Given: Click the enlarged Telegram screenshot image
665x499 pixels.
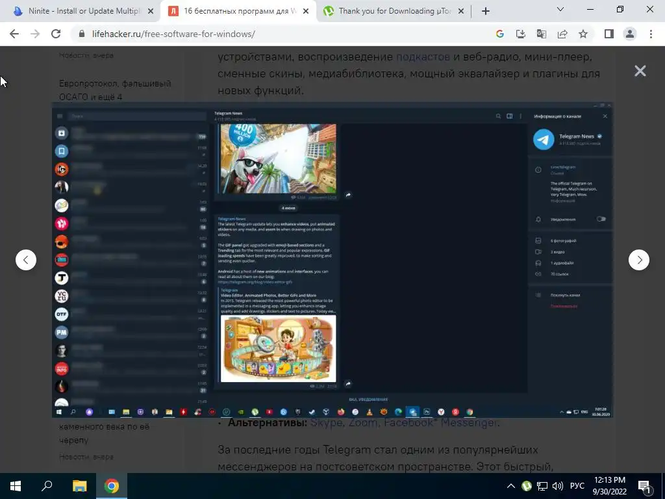Looking at the screenshot, I should tap(332, 260).
